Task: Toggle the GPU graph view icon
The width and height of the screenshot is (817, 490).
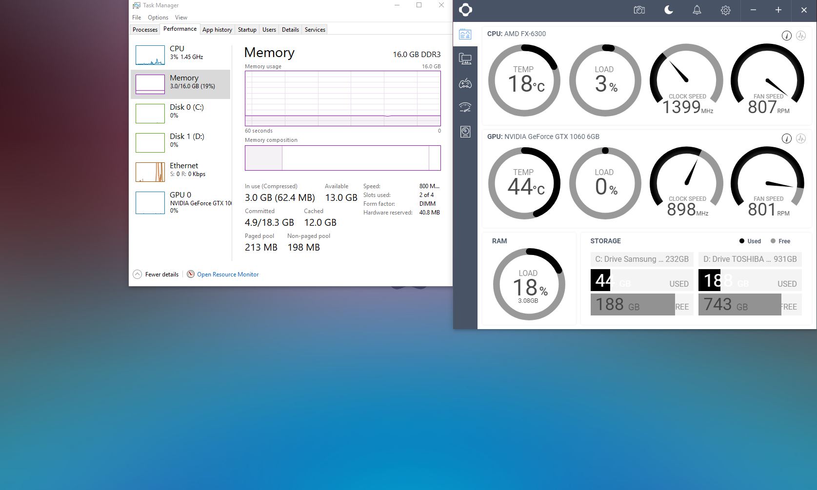Action: pyautogui.click(x=801, y=138)
